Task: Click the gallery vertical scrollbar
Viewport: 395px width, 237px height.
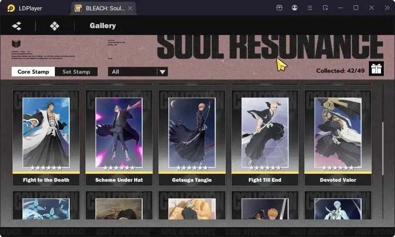Action: pos(383,149)
